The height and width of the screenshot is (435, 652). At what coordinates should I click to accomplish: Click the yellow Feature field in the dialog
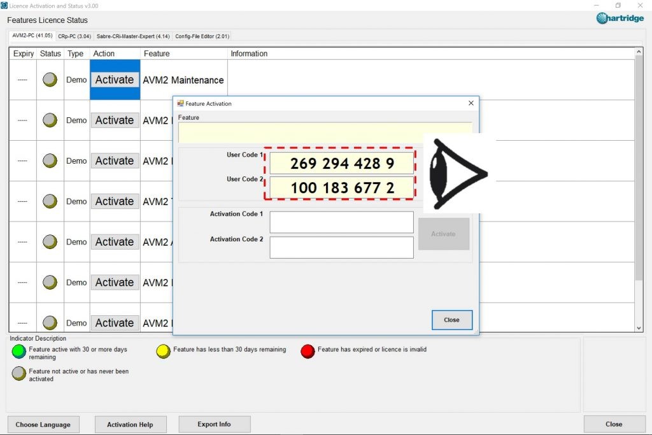(x=325, y=132)
